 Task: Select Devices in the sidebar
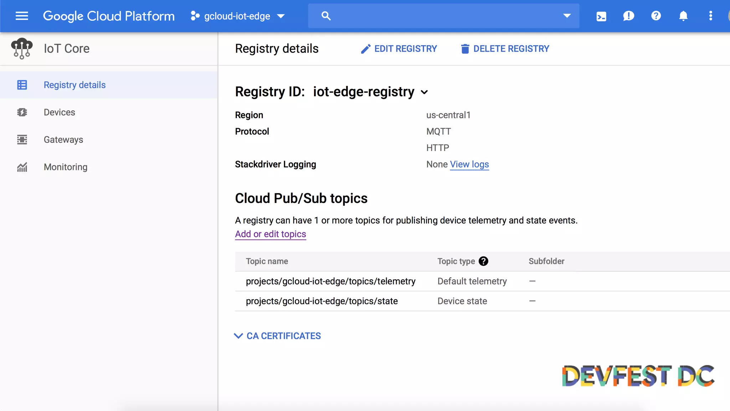tap(59, 112)
